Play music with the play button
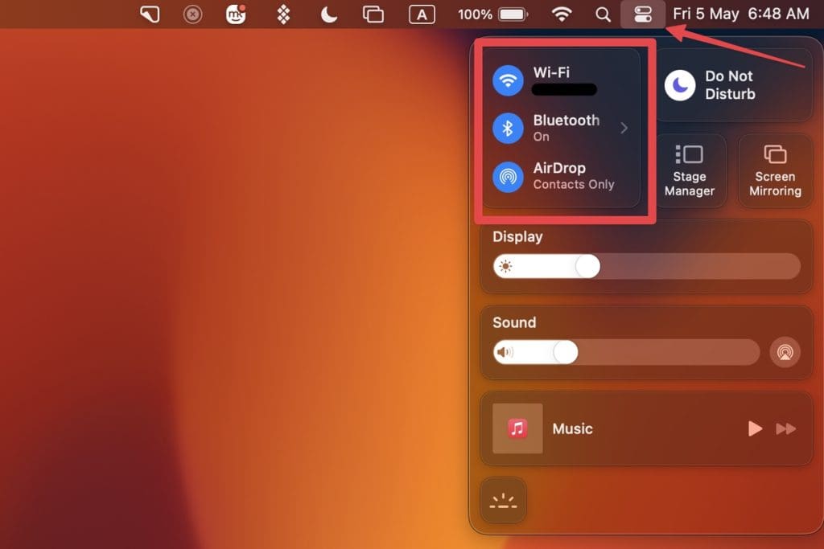Viewport: 824px width, 549px height. click(x=755, y=429)
